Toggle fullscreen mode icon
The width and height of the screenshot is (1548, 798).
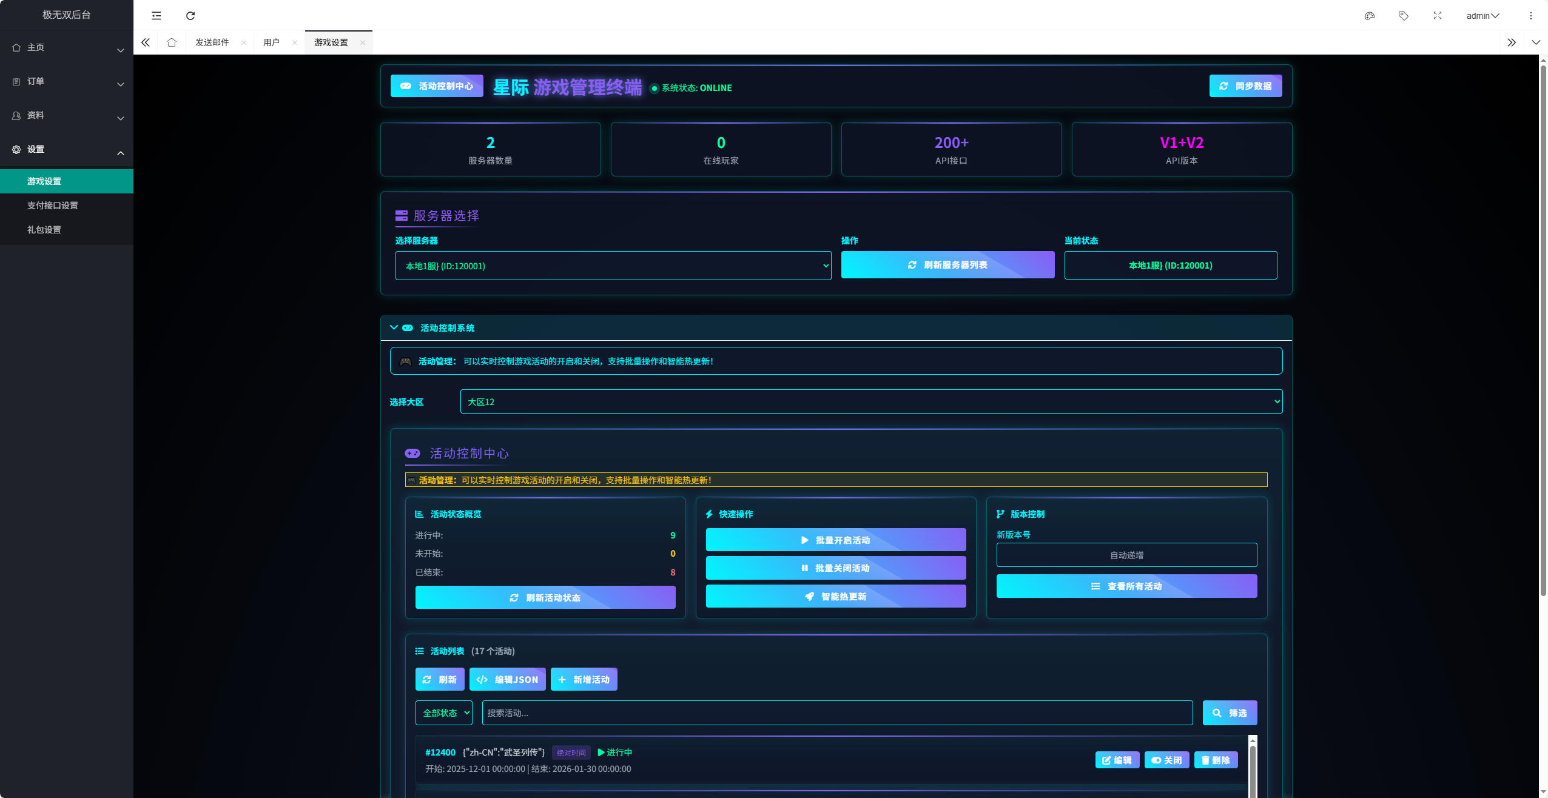point(1437,16)
